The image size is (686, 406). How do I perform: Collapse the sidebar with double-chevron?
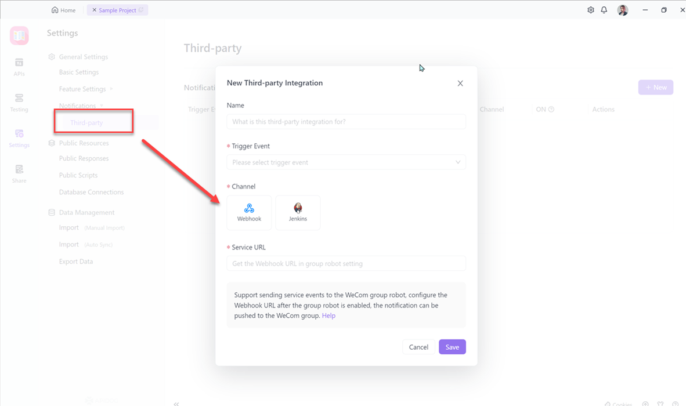coord(176,403)
